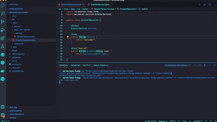Collapse SERVERLESS-FUNQY root folder
217x122 pixels.
pyautogui.click(x=18, y=13)
